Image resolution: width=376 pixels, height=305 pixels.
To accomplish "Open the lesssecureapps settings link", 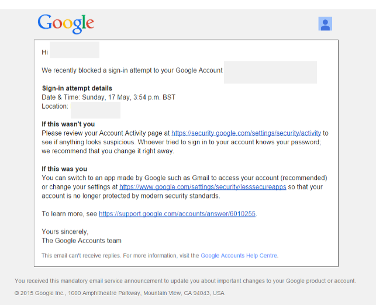I will click(202, 187).
